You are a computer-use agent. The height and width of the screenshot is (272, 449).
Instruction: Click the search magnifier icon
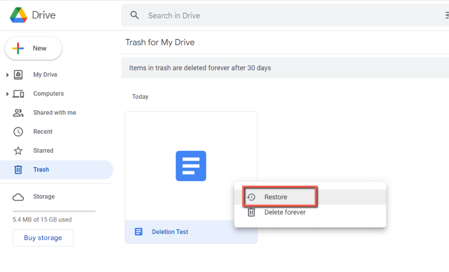[x=135, y=15]
